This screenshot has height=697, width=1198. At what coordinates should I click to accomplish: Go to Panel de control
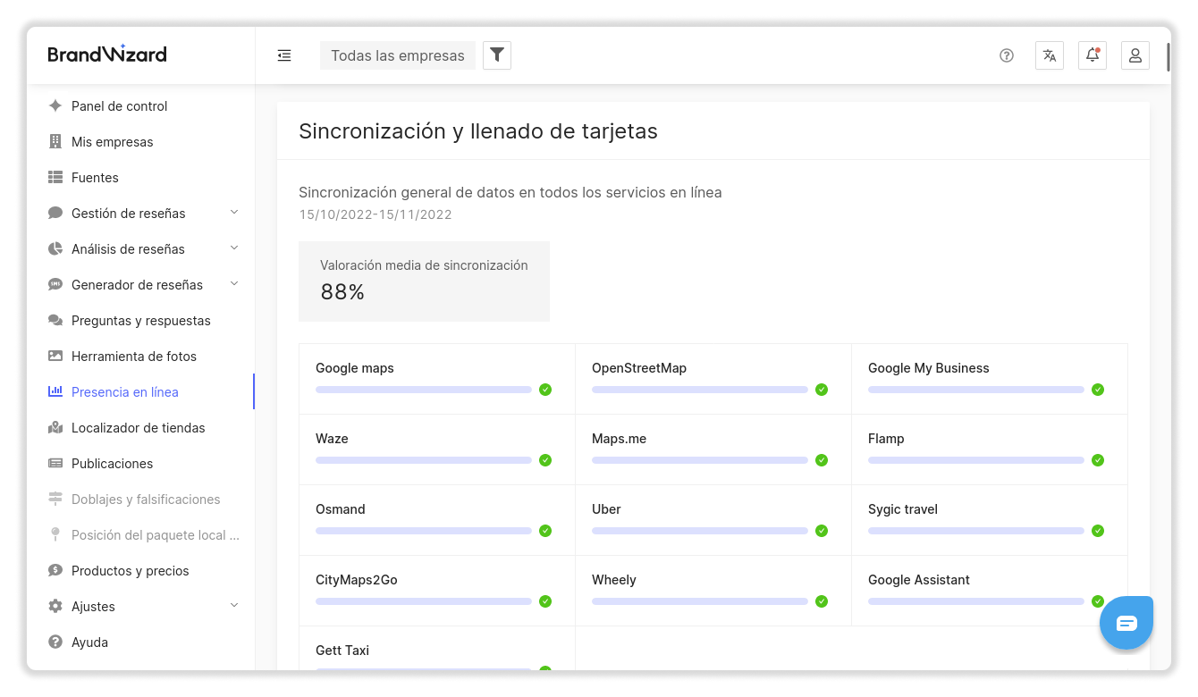coord(119,106)
